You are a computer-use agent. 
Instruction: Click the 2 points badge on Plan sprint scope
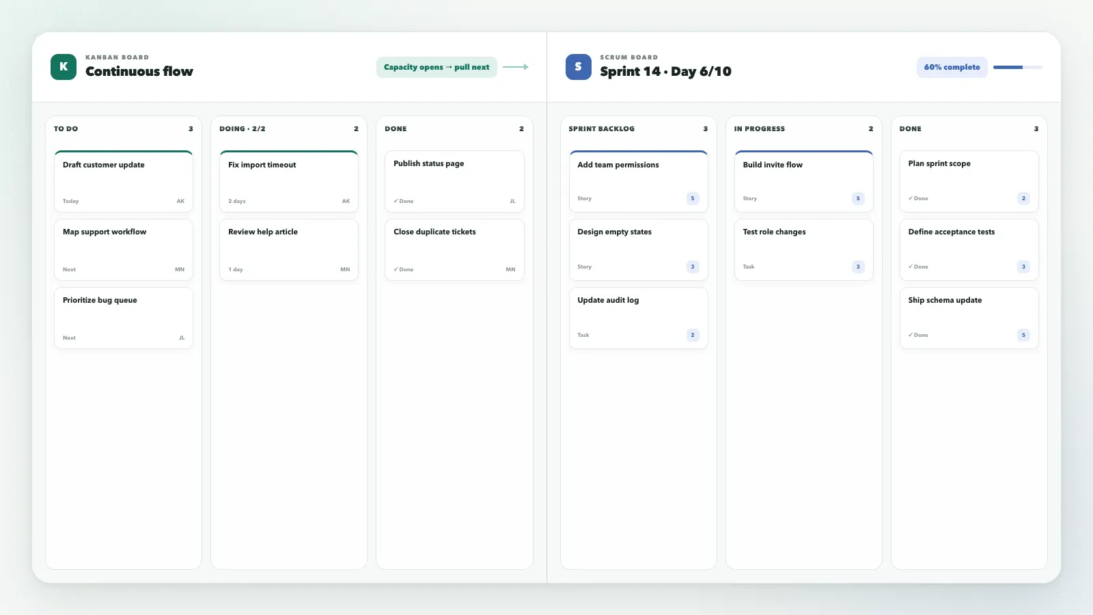(x=1023, y=198)
